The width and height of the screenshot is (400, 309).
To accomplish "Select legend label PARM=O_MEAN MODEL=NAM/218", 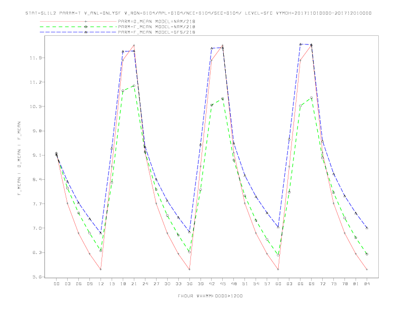I will tap(157, 21).
